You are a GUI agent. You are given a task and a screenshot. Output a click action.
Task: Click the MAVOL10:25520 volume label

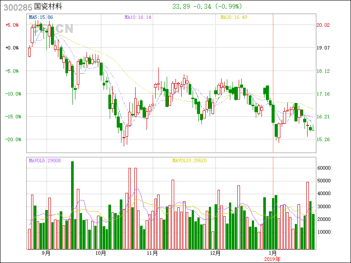(189, 160)
